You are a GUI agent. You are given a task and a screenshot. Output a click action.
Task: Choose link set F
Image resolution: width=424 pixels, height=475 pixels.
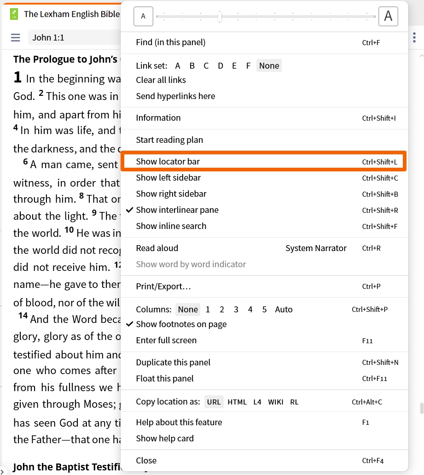[x=248, y=66]
